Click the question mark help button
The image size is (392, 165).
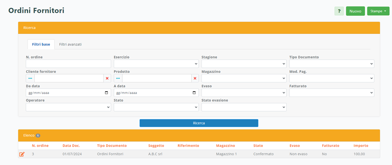[339, 11]
